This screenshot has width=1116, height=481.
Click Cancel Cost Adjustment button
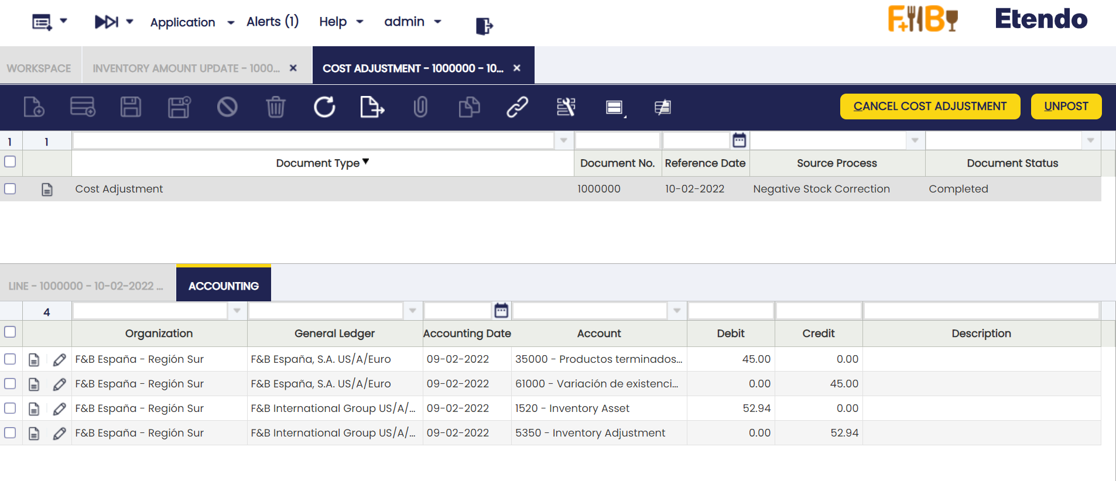[x=930, y=106]
